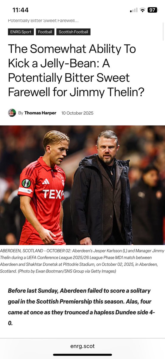Tap the bold intro paragraph about Aberdeen
This screenshot has width=165, height=359.
pyautogui.click(x=82, y=307)
